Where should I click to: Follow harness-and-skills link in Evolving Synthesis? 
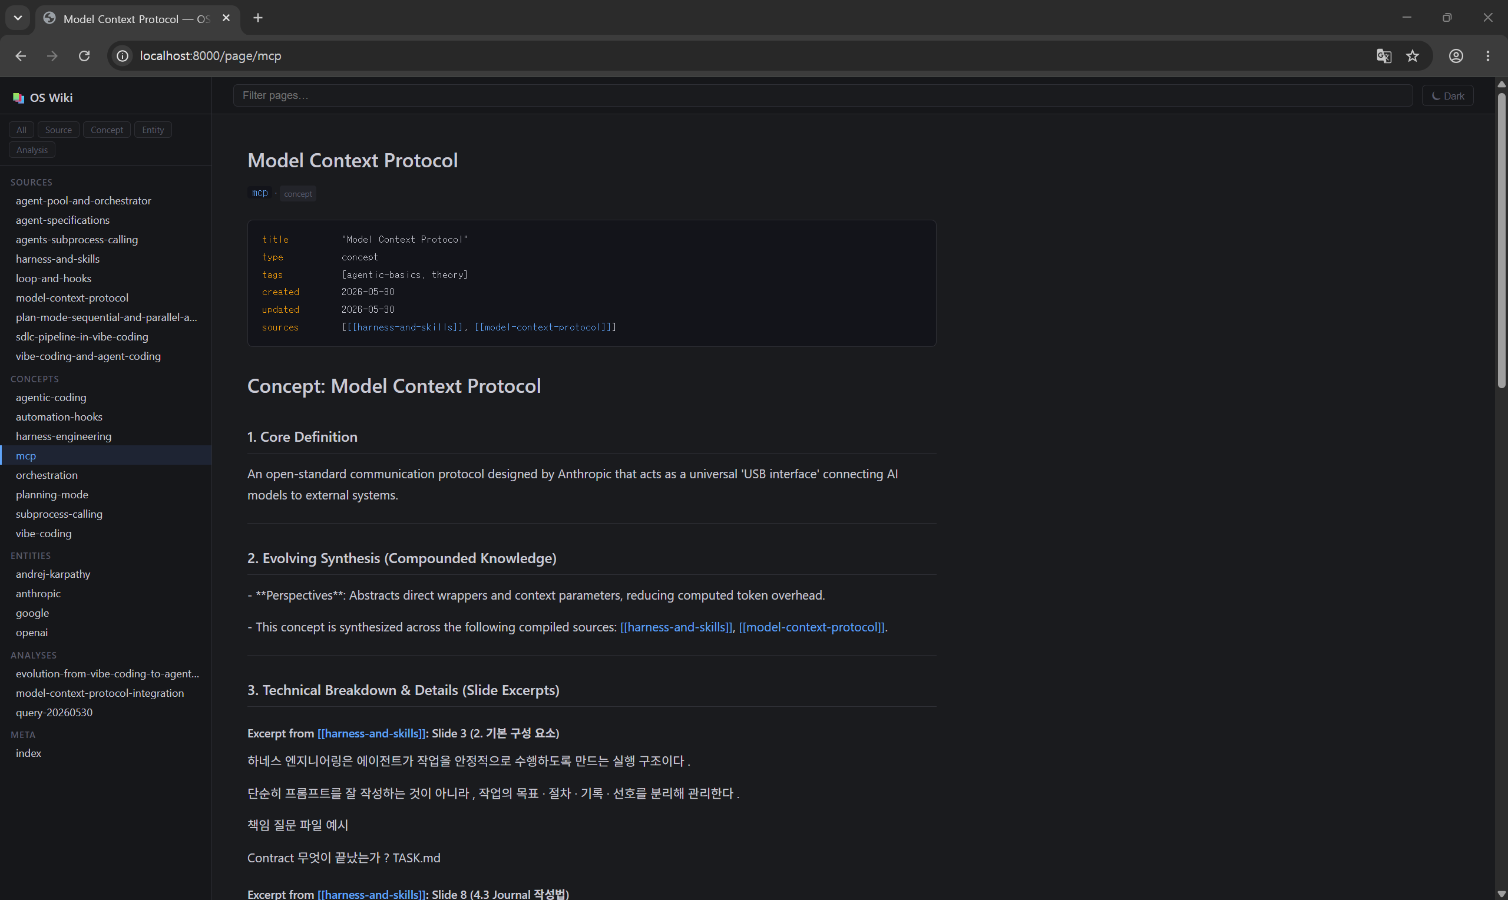676,627
